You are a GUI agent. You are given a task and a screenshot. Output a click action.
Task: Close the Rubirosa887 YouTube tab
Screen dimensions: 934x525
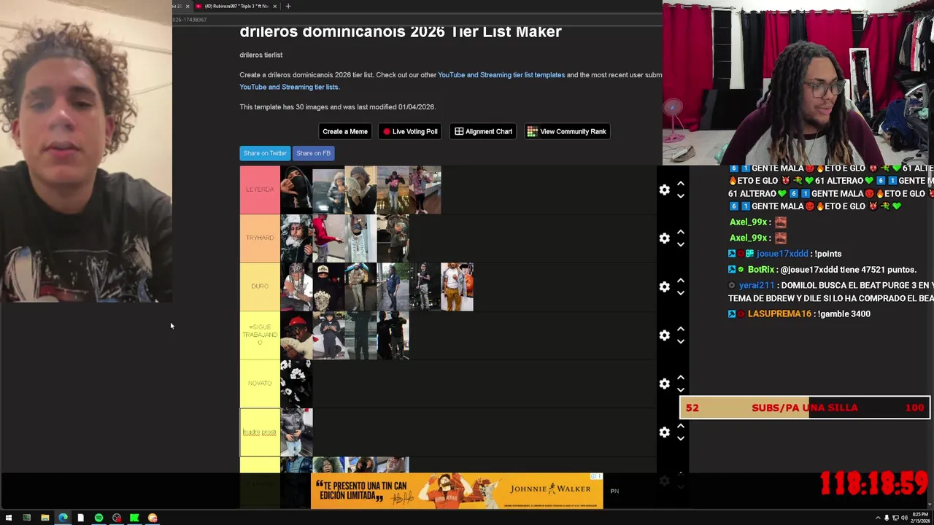[276, 6]
